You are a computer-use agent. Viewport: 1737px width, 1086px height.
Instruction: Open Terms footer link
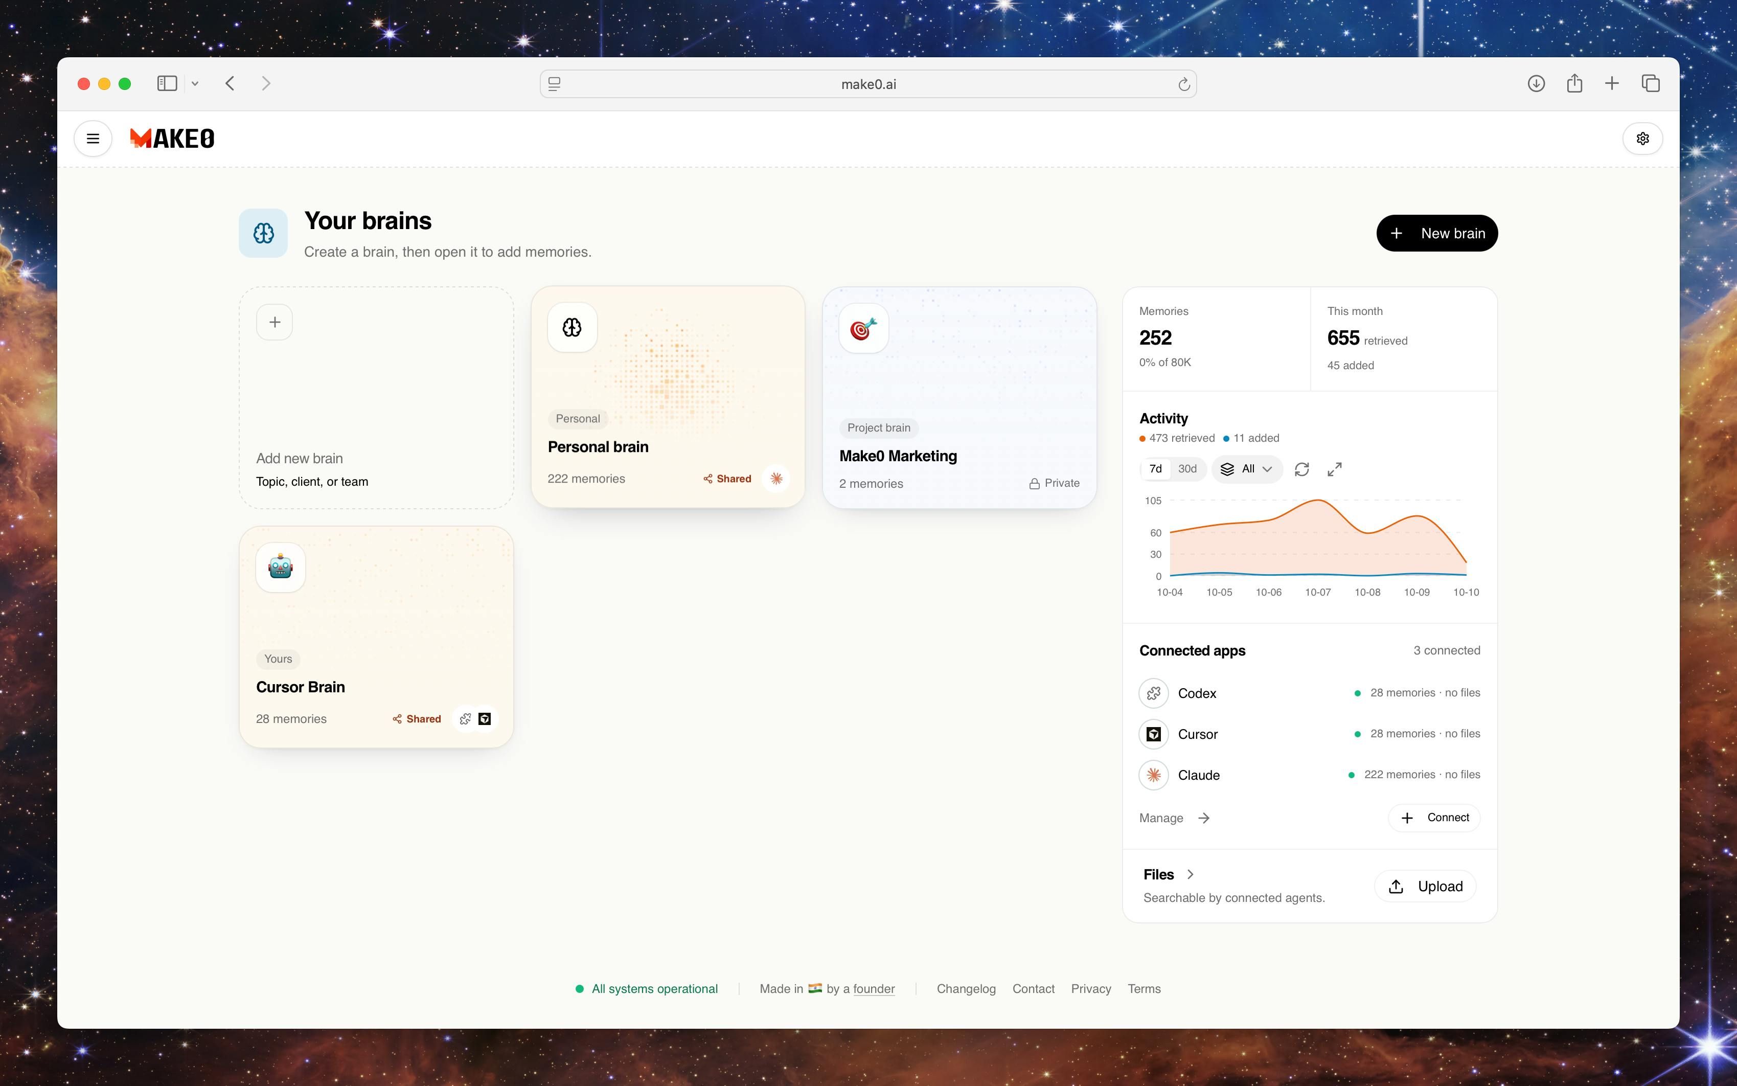1144,989
